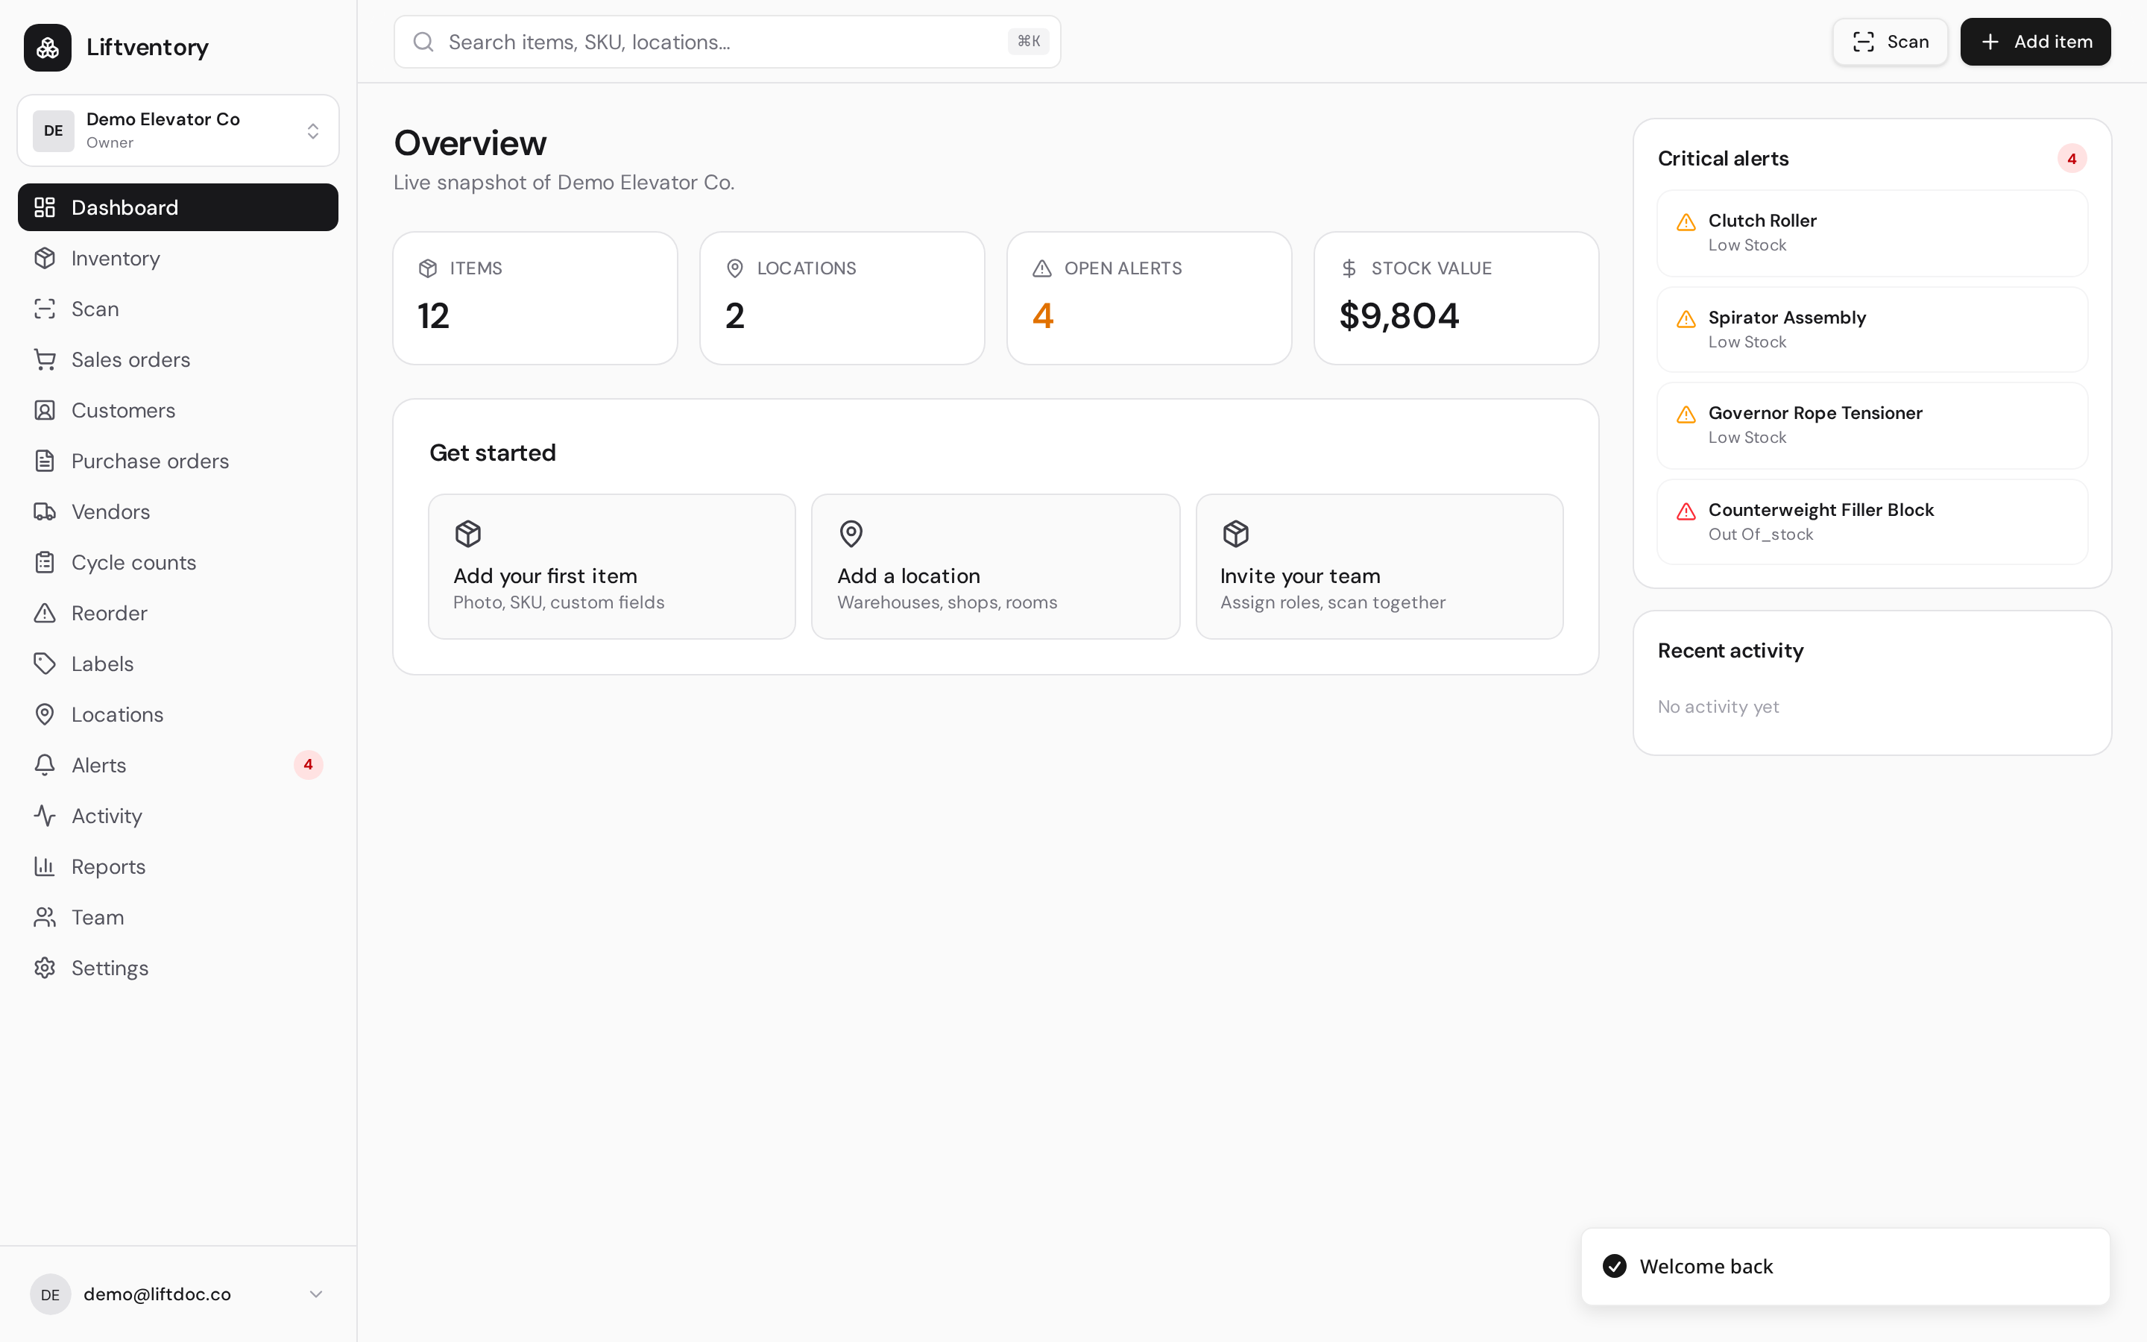Open the Spirator Assembly alert
The width and height of the screenshot is (2147, 1342).
coord(1872,330)
